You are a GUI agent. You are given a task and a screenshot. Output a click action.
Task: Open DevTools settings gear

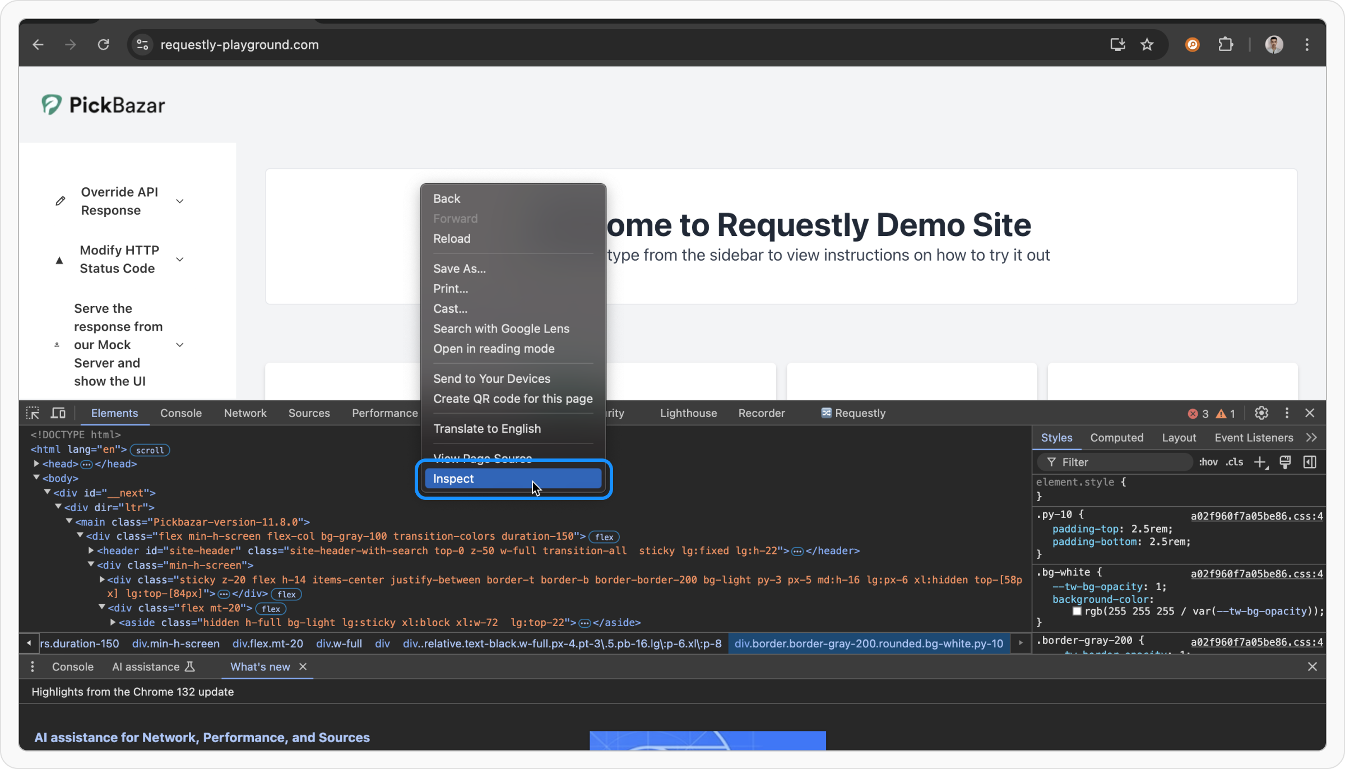click(1261, 413)
